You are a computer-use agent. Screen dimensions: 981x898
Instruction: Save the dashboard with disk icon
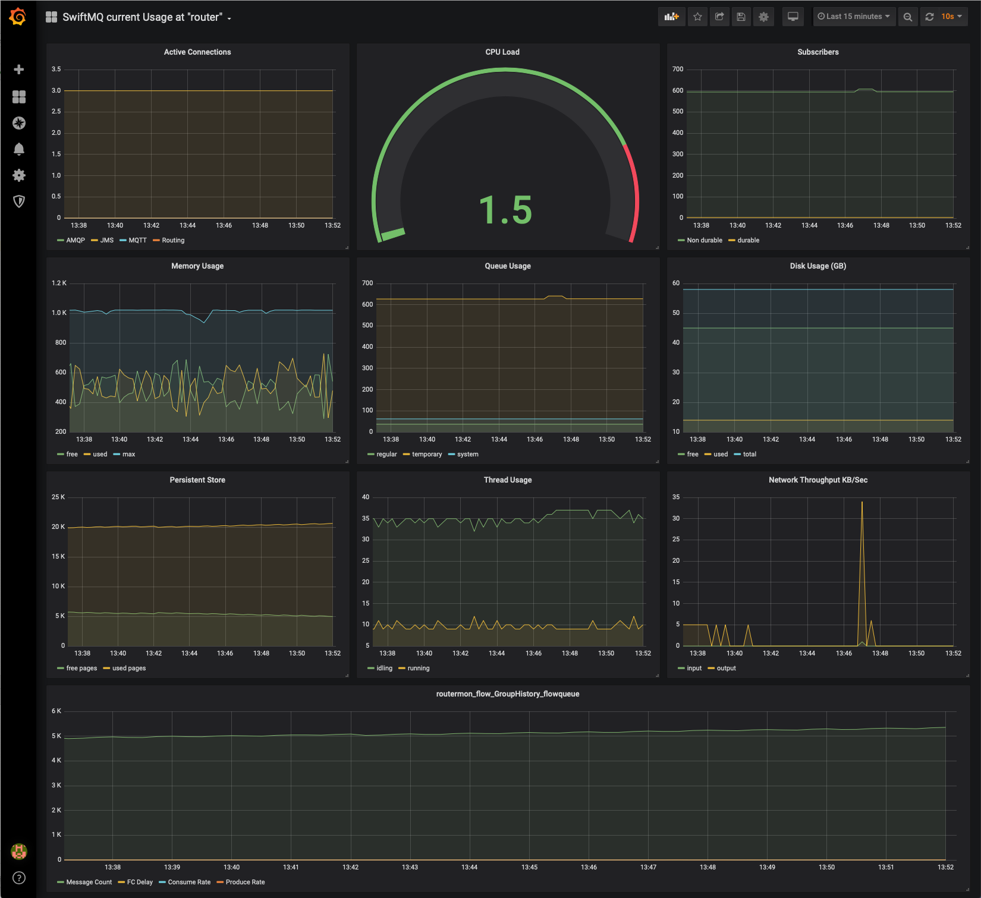[741, 17]
